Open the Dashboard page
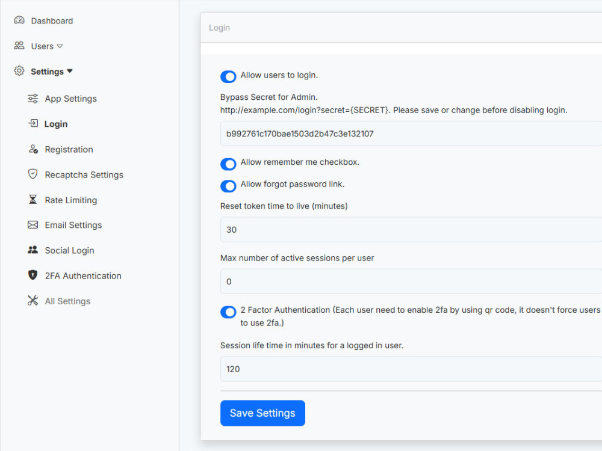 [52, 20]
